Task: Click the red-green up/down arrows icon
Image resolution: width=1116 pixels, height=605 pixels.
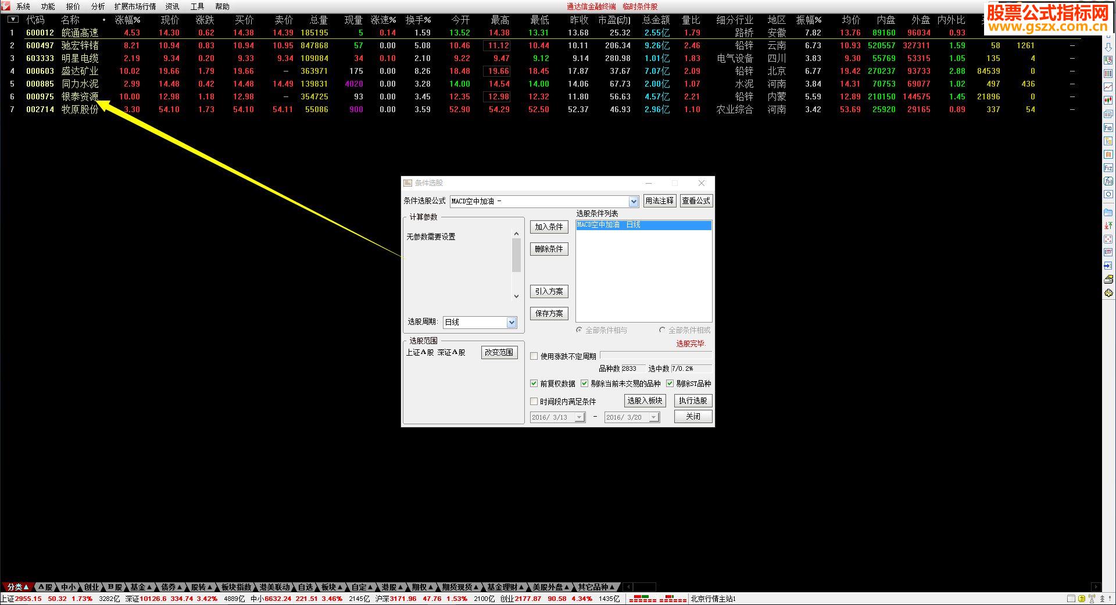Action: click(1108, 225)
